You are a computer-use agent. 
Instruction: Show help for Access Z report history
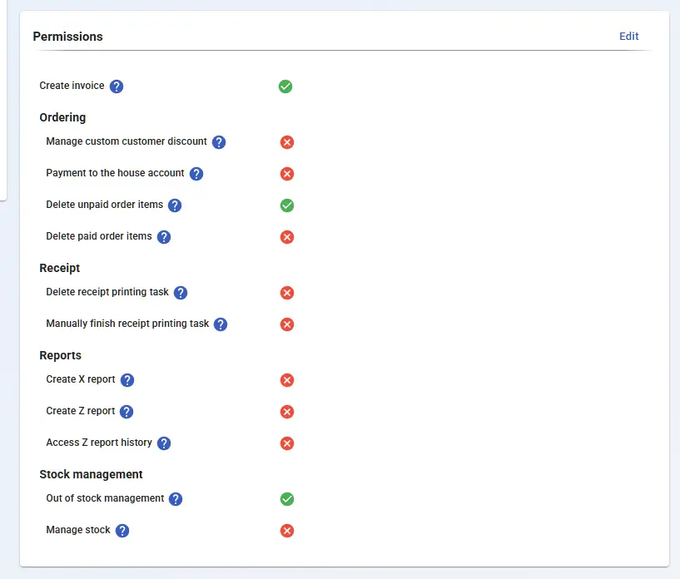(164, 443)
